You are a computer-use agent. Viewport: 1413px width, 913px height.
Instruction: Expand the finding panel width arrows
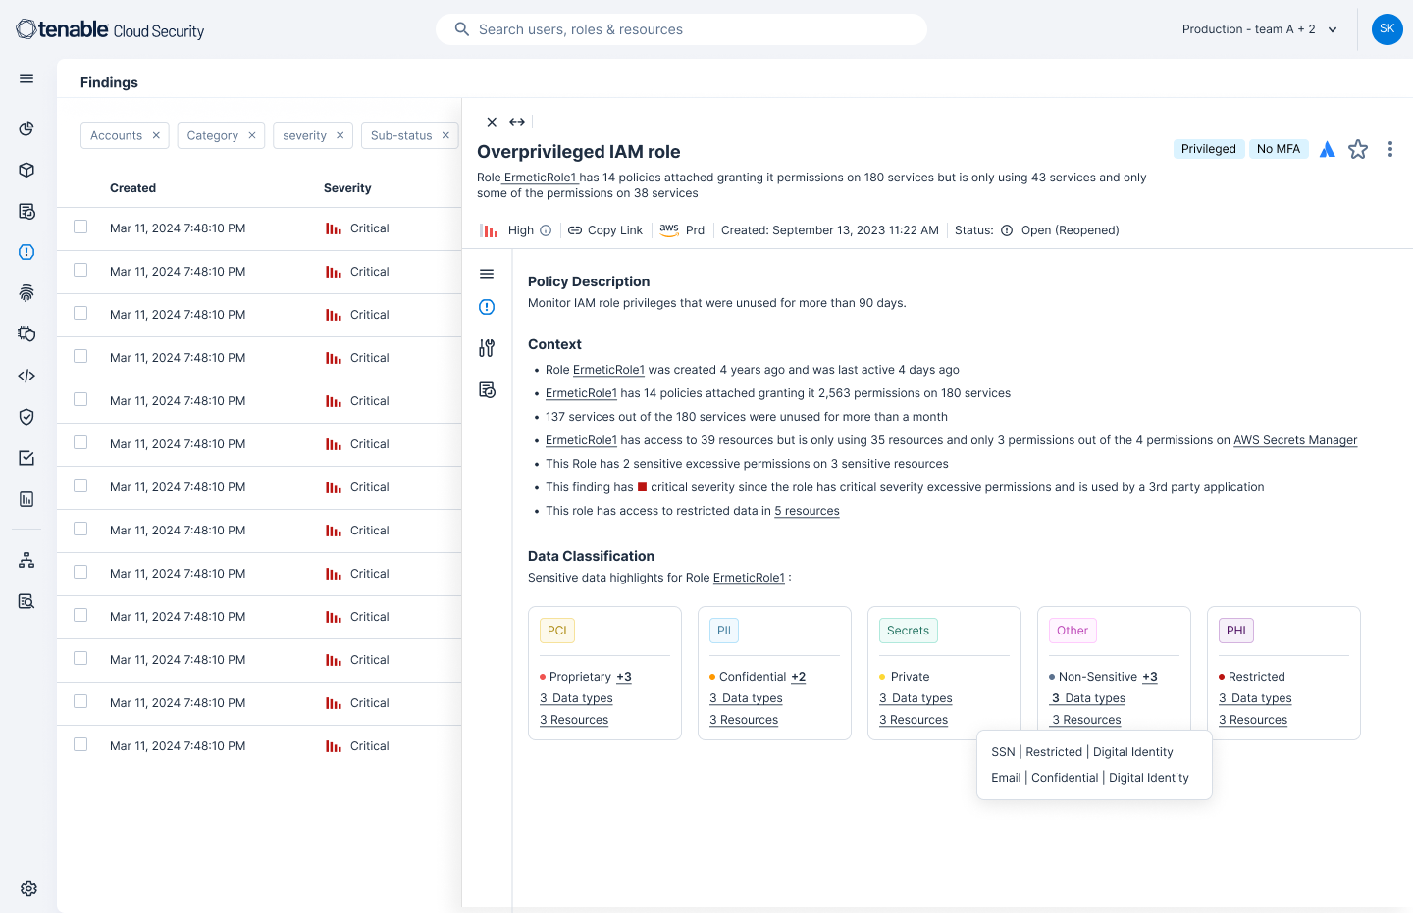[x=517, y=122]
